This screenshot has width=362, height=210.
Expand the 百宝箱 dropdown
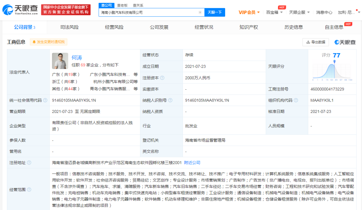point(271,12)
